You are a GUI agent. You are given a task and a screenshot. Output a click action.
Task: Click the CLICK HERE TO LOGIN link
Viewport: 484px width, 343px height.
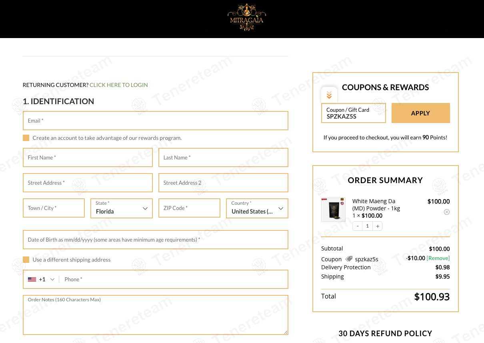[119, 85]
